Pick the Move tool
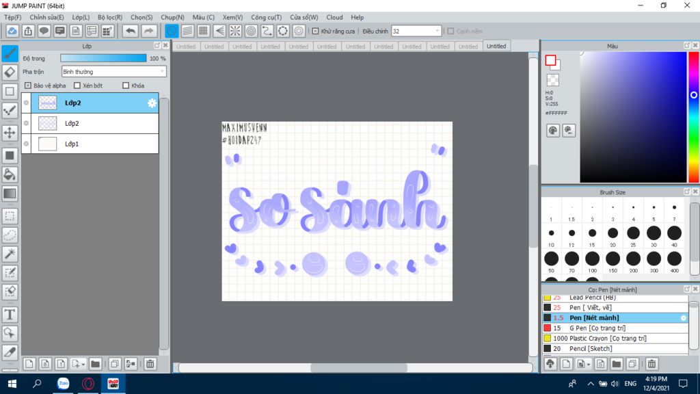Image resolution: width=700 pixels, height=394 pixels. [x=10, y=133]
